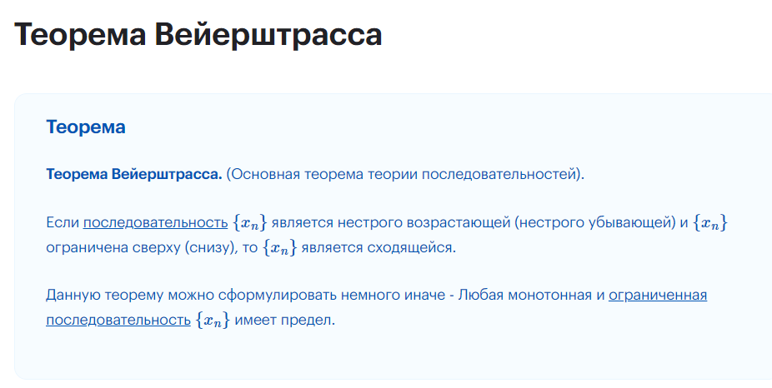This screenshot has height=388, width=772.
Task: Click the formula right before является нестрого
Action: pos(249,223)
